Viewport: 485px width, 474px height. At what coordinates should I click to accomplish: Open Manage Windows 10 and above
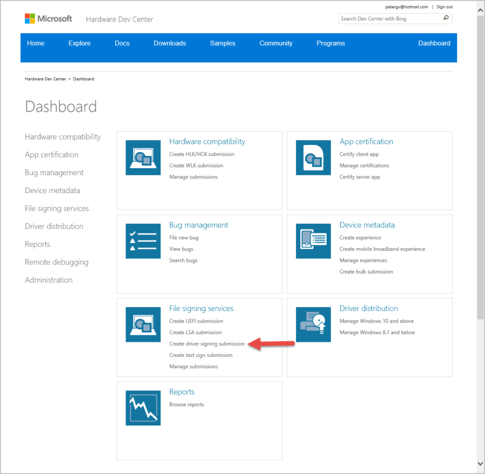[x=377, y=321]
